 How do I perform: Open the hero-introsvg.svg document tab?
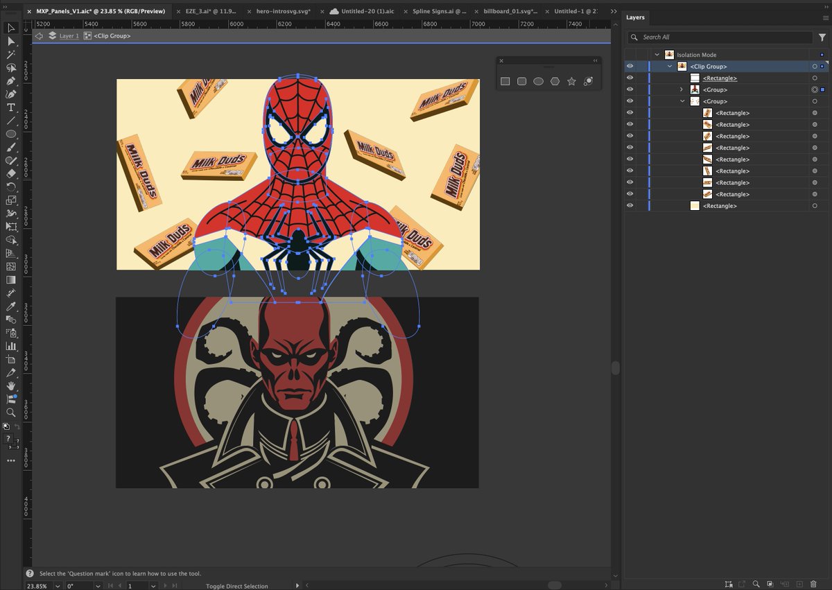tap(283, 12)
